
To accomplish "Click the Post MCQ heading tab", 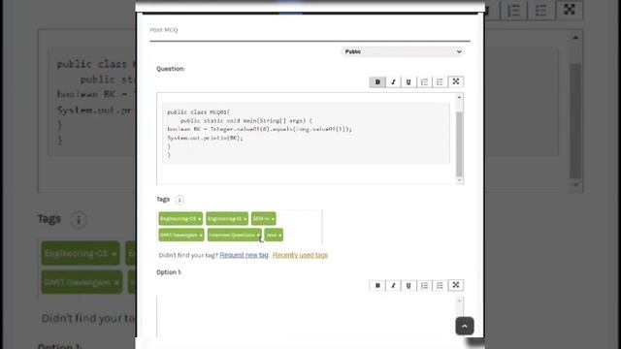I will [164, 30].
